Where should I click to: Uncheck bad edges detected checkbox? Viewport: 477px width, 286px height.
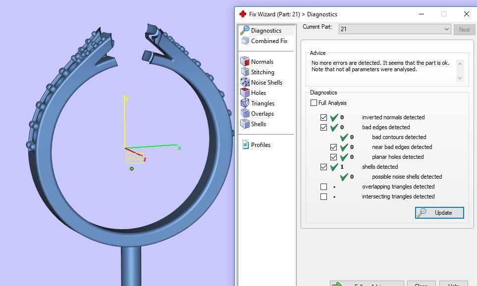click(323, 127)
